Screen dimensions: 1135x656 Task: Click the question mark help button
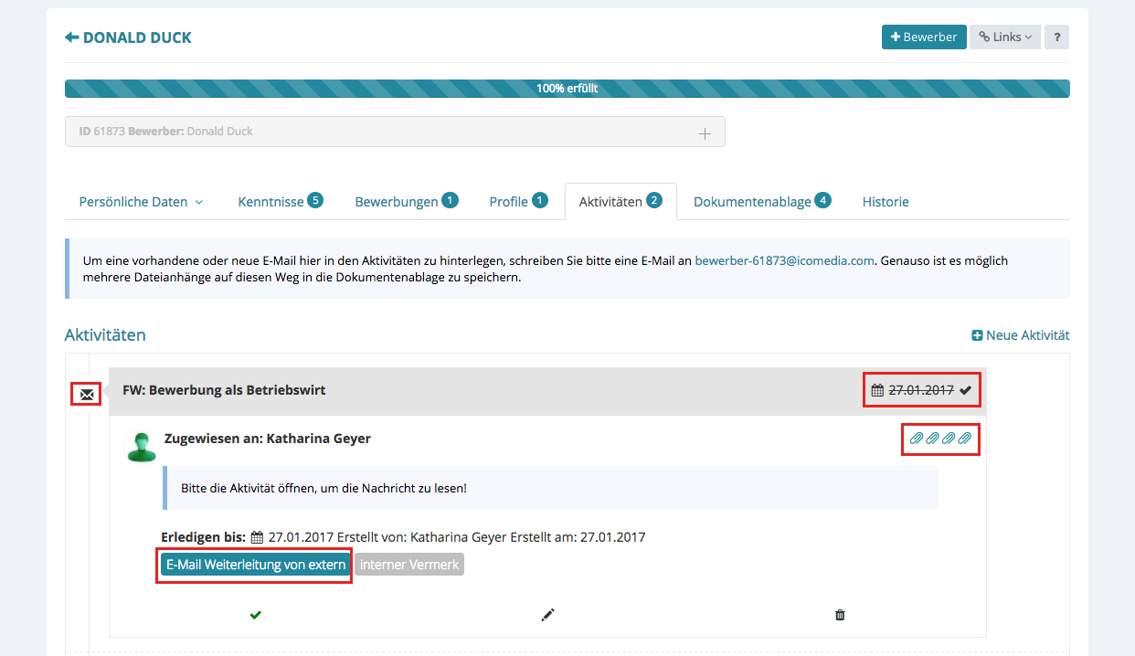point(1056,37)
